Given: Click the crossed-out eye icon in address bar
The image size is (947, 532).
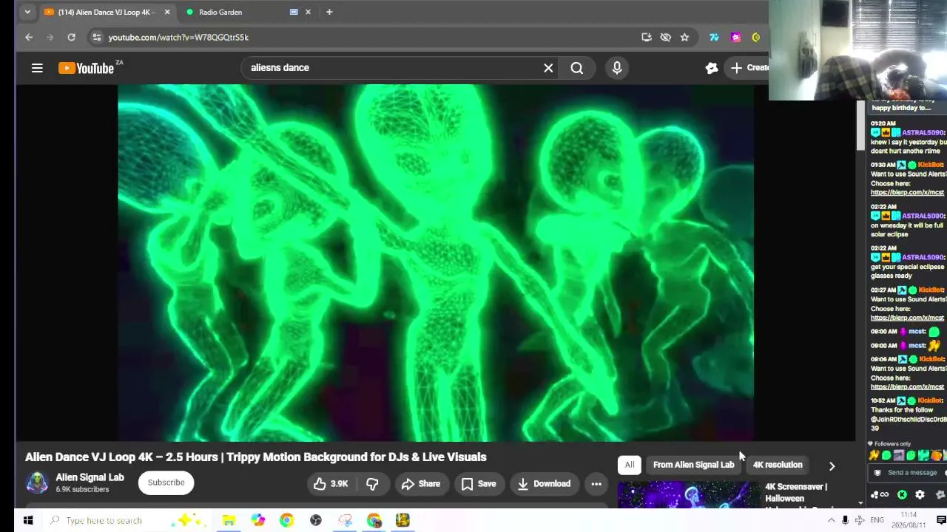Looking at the screenshot, I should pos(666,37).
